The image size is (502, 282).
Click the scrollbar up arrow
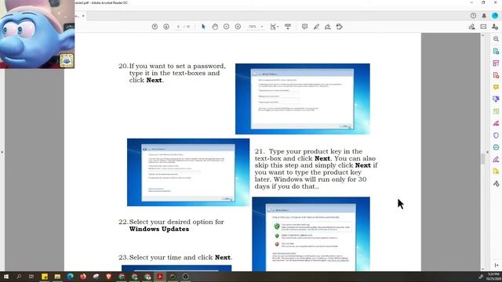coord(483,35)
